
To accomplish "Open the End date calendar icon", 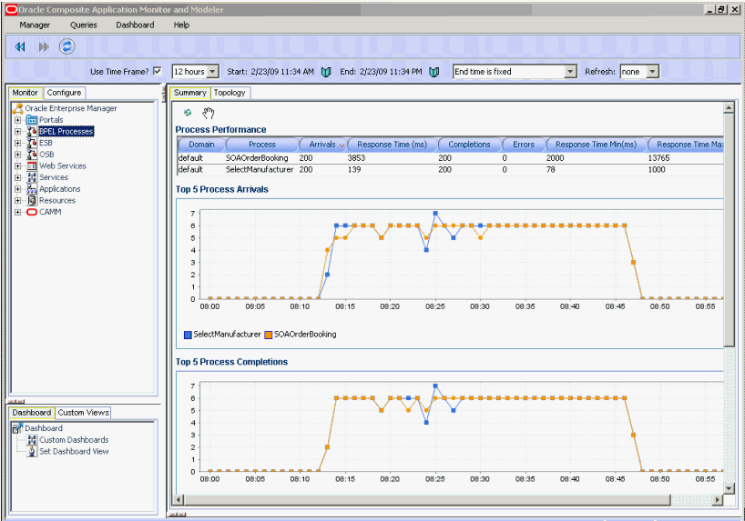I will (434, 72).
